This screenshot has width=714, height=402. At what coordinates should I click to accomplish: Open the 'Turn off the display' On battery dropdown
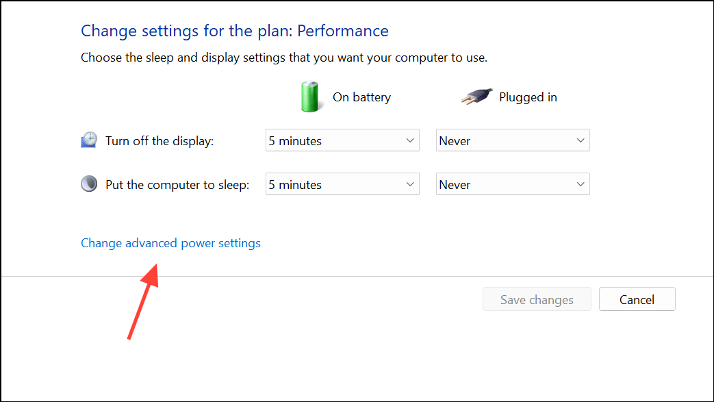[x=342, y=140]
